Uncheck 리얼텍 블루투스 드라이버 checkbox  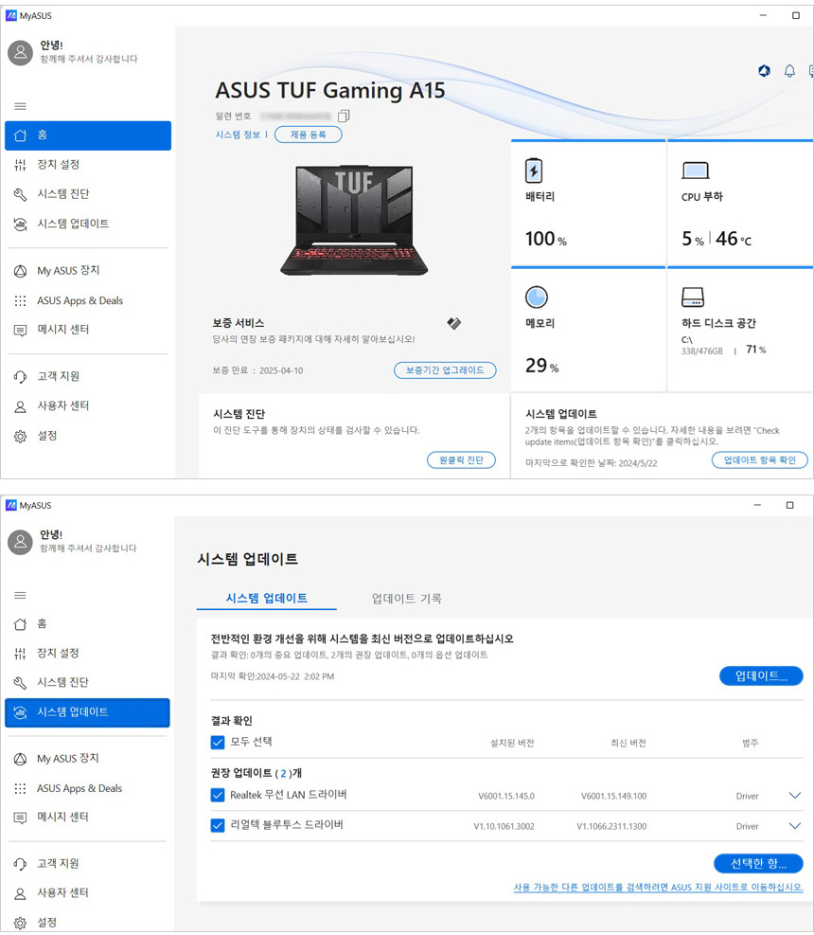tap(218, 826)
